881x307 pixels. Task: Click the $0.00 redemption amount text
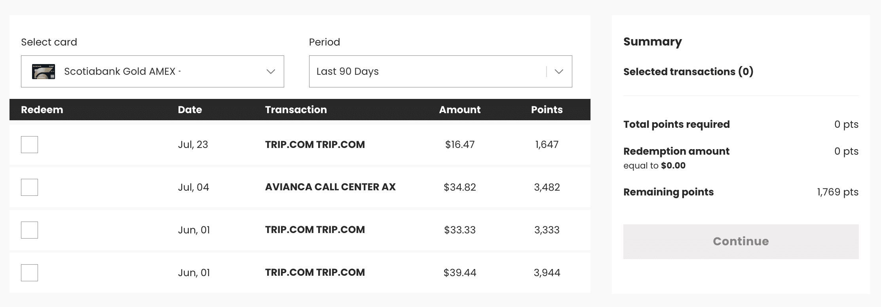(673, 165)
